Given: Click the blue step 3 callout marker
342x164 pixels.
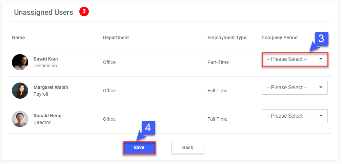Looking at the screenshot, I should click(321, 39).
